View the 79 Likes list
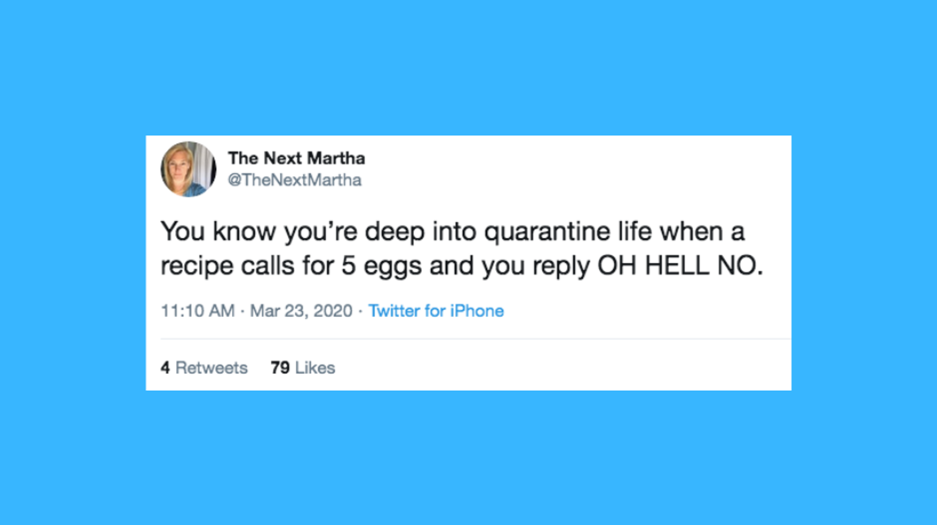The width and height of the screenshot is (937, 525). tap(302, 368)
